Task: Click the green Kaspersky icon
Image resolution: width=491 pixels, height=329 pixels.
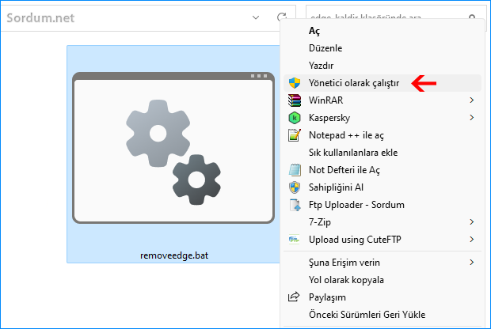Action: pyautogui.click(x=295, y=118)
